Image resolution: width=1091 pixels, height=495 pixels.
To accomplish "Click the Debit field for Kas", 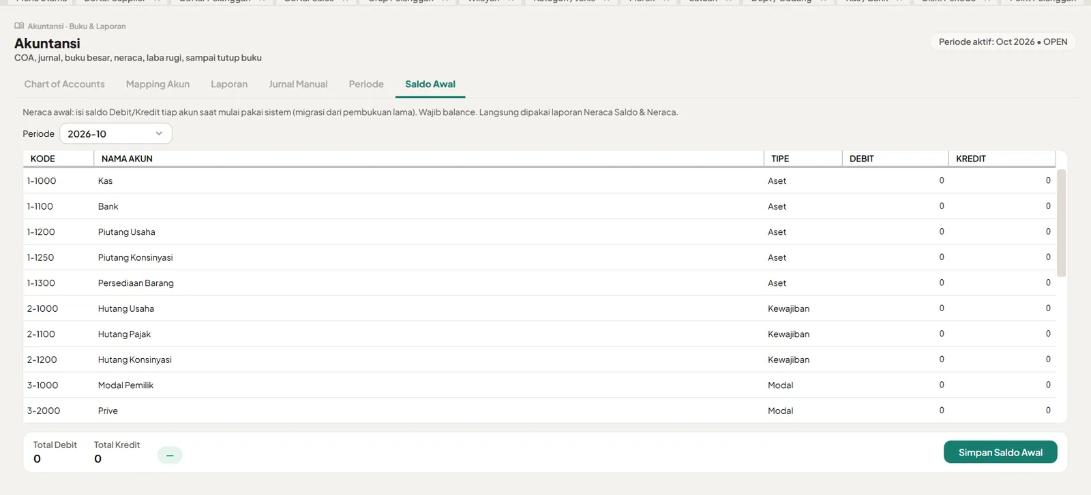I will pyautogui.click(x=895, y=180).
